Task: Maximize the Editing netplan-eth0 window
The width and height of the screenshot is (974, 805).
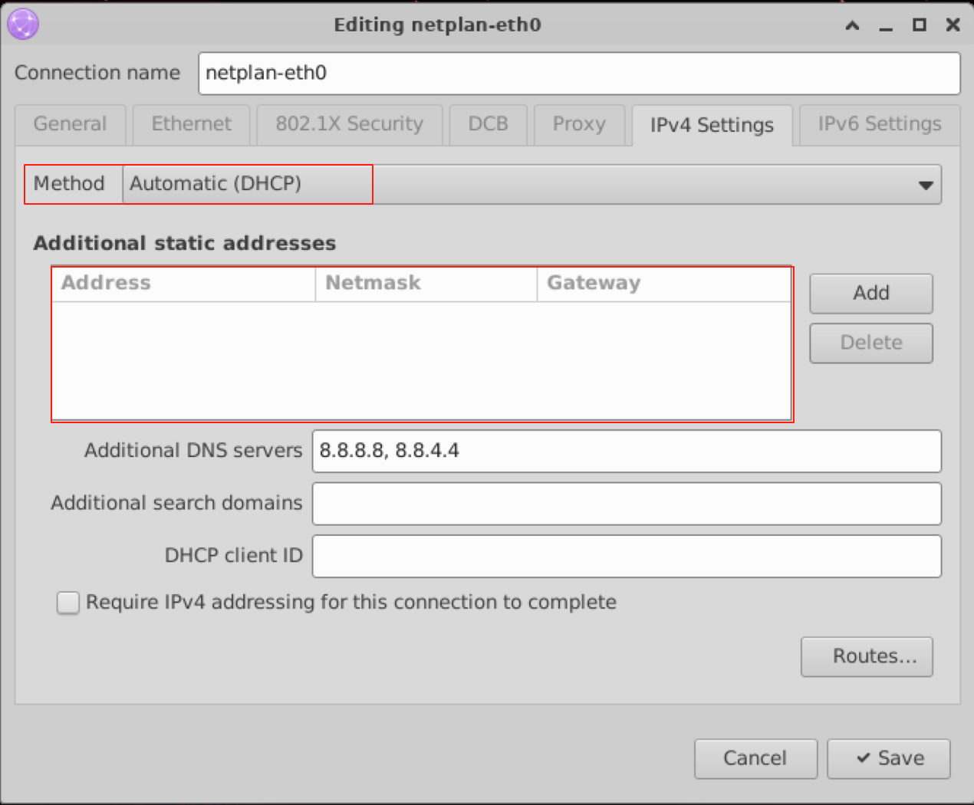Action: point(920,25)
